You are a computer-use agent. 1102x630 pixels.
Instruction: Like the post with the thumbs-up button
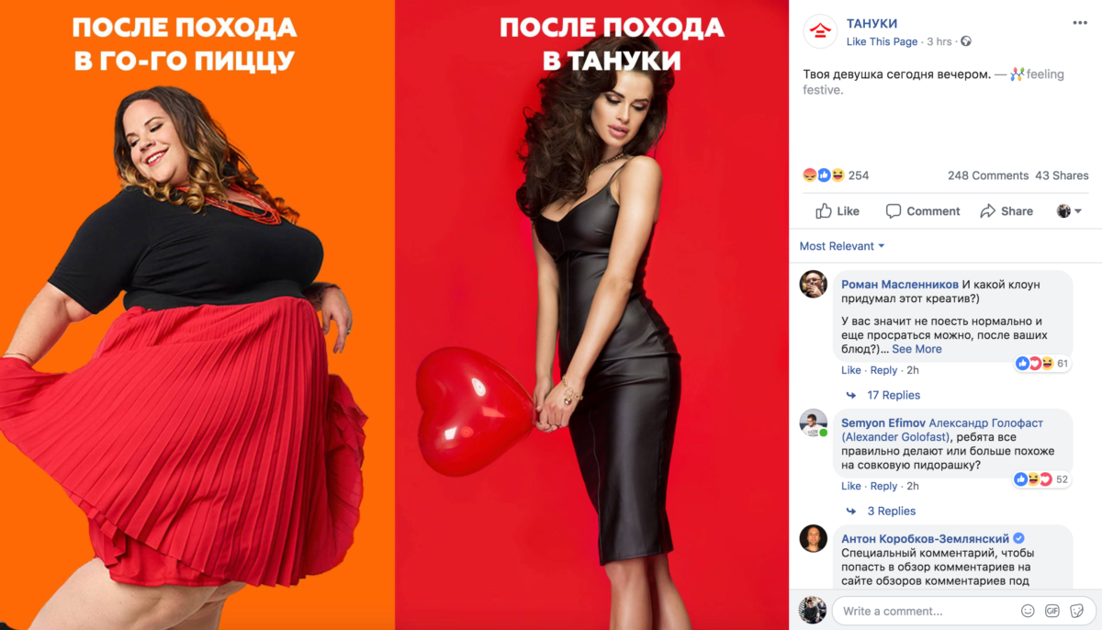coord(838,211)
